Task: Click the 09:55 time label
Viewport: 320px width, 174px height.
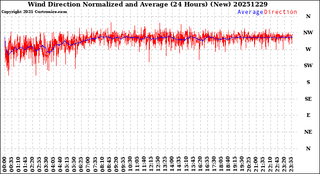Action: coord(123,164)
